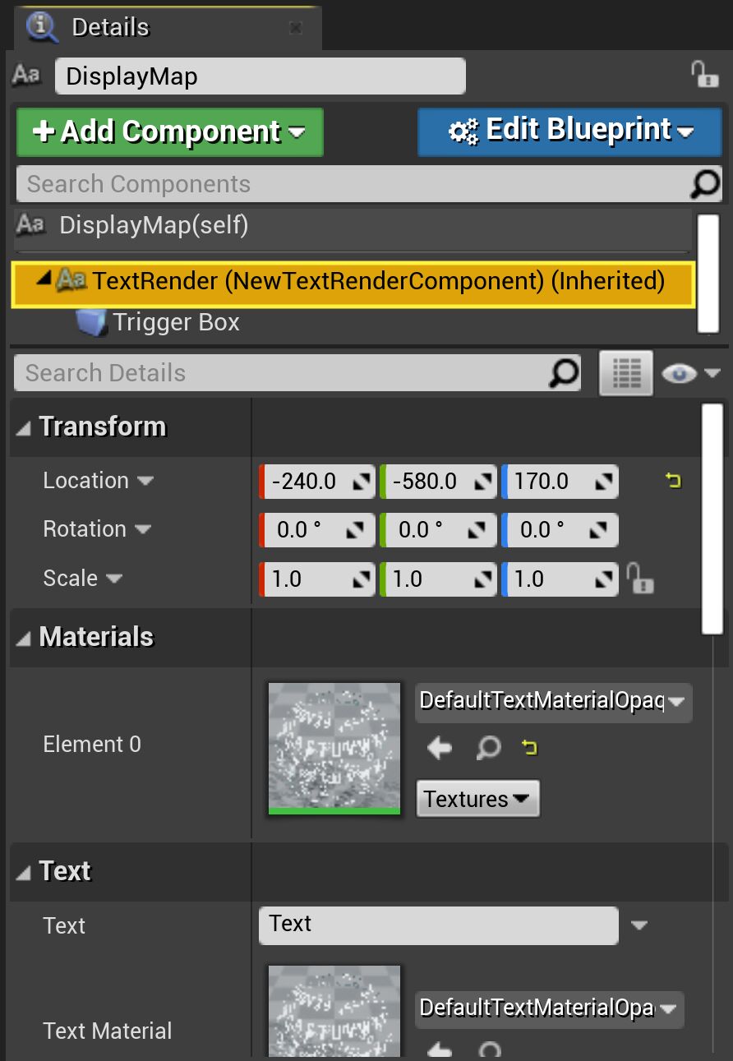Viewport: 733px width, 1061px height.
Task: Open the Textures dropdown
Action: tap(477, 798)
